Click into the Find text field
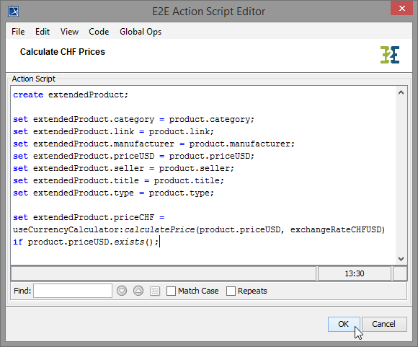This screenshot has width=418, height=347. coord(73,291)
